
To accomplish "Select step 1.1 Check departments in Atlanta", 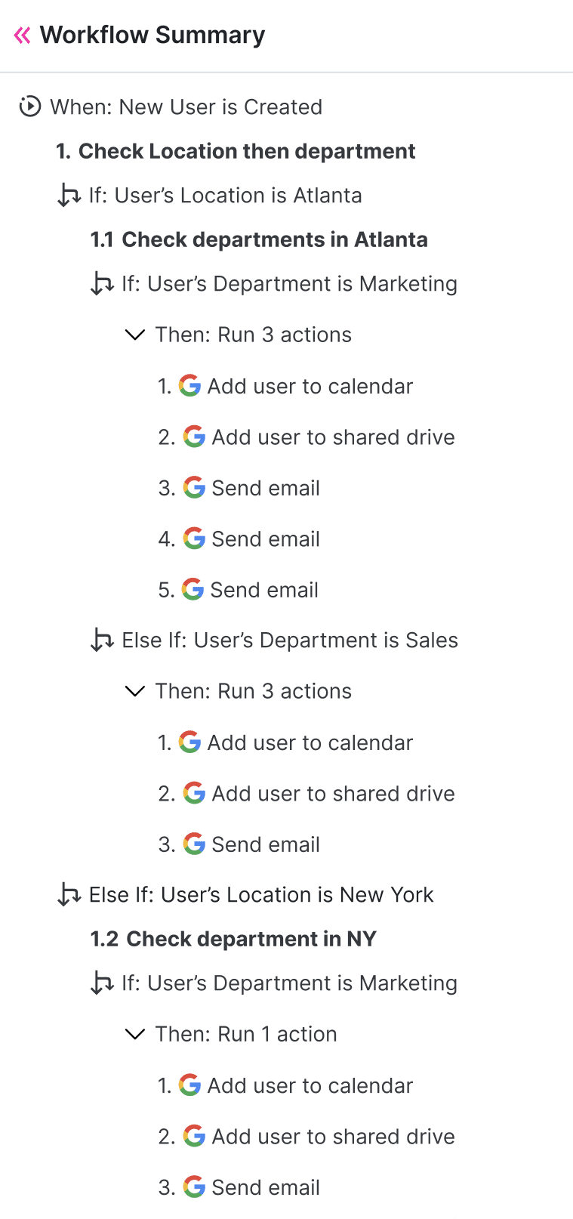I will [259, 239].
